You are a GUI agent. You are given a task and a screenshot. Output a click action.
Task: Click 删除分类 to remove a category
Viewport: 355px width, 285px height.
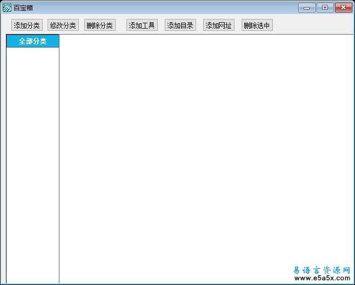coord(100,25)
